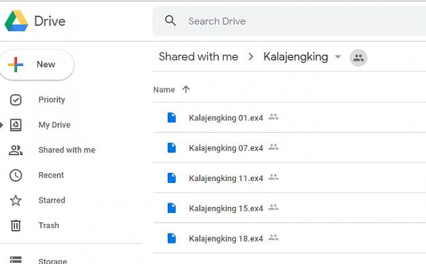Click file icon of Kalajengking 07.ex4

pyautogui.click(x=172, y=148)
